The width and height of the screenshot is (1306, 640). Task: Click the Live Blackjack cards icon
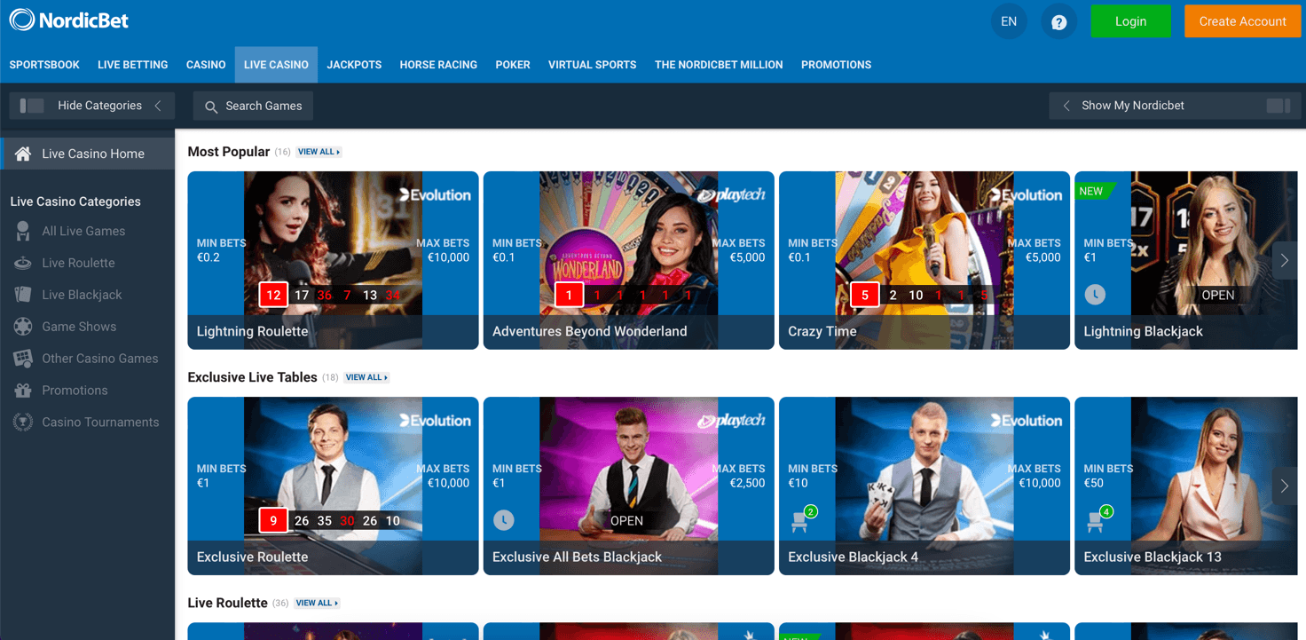tap(23, 295)
